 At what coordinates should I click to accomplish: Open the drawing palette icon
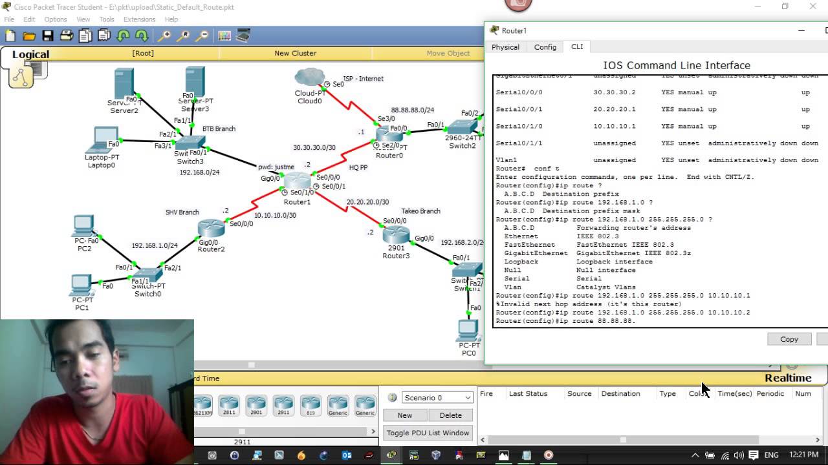[x=224, y=36]
